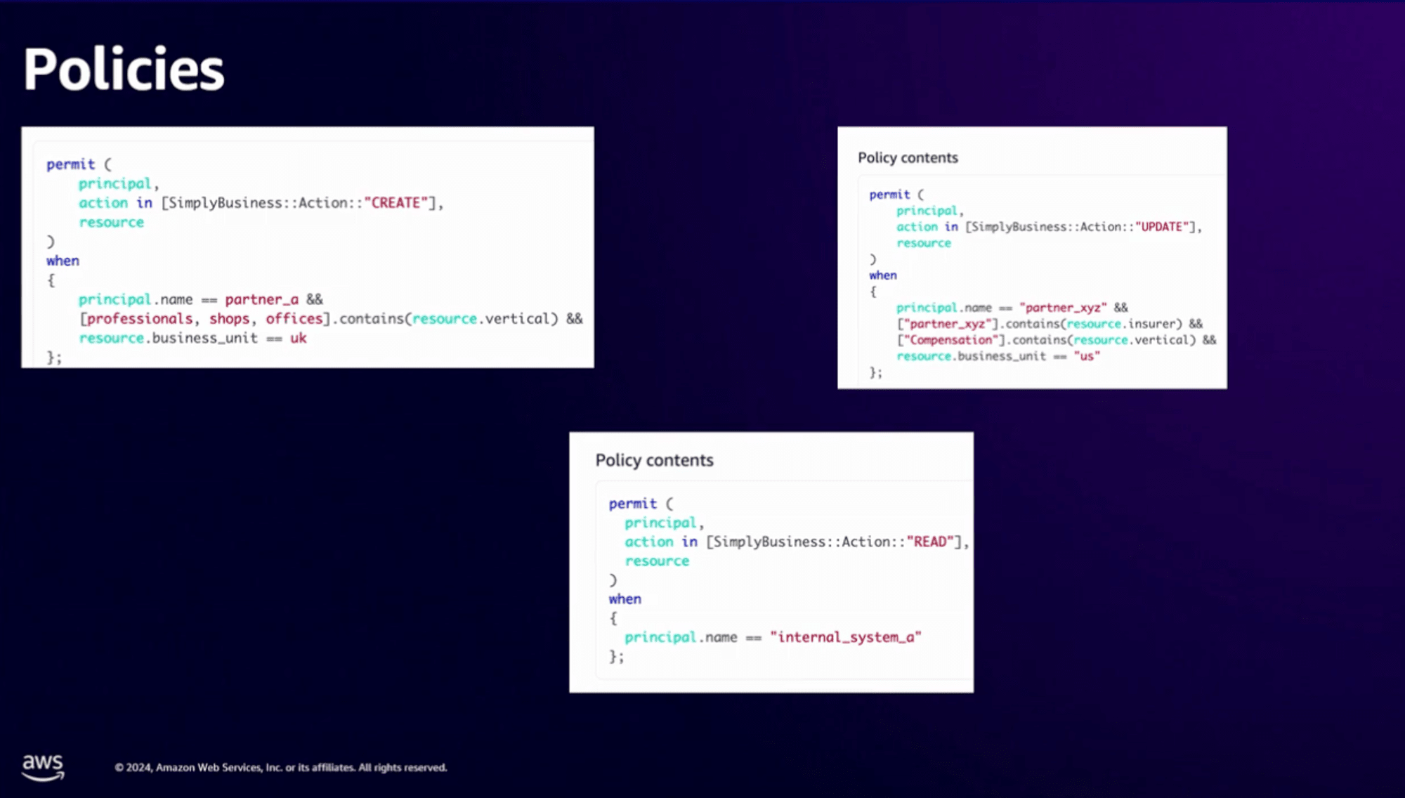Viewport: 1405px width, 798px height.
Task: Click the "when" keyword in the CREATE policy
Action: (63, 261)
